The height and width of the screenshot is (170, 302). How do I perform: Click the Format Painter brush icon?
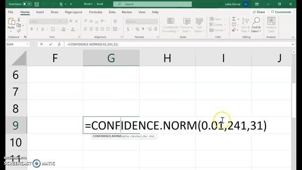(x=19, y=30)
